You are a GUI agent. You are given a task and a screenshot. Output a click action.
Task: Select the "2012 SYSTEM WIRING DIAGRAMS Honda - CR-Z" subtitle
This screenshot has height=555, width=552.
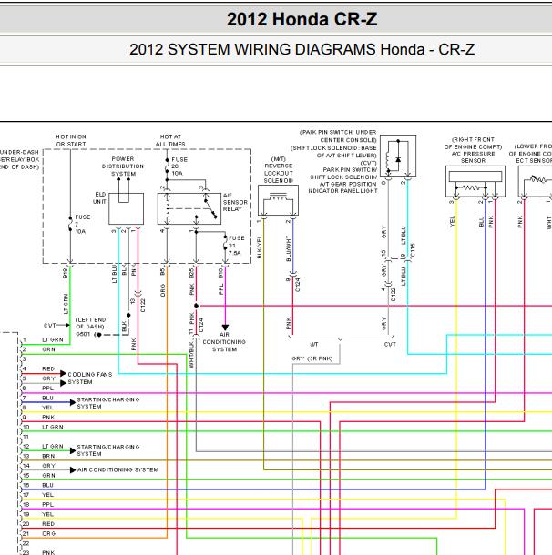click(302, 49)
